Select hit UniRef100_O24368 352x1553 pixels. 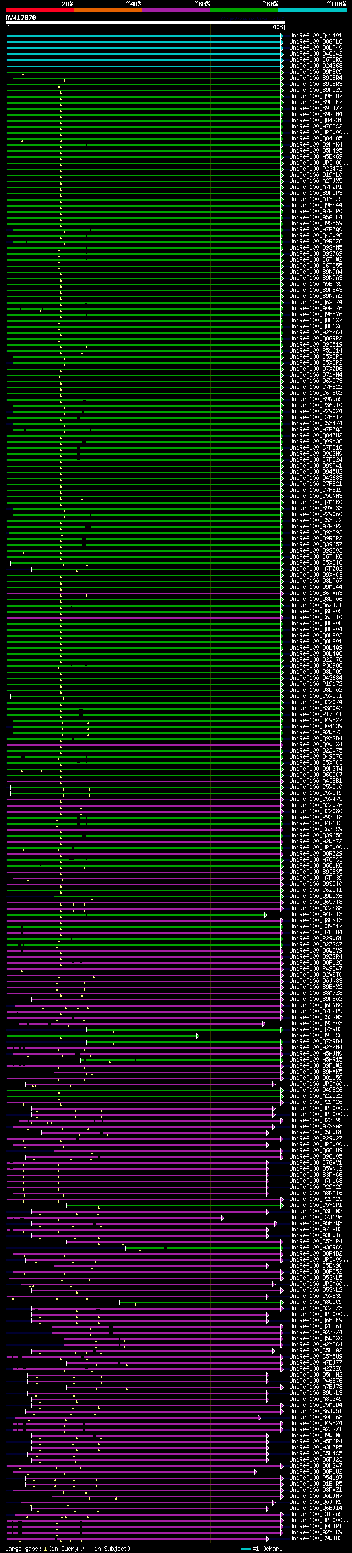coord(315,66)
